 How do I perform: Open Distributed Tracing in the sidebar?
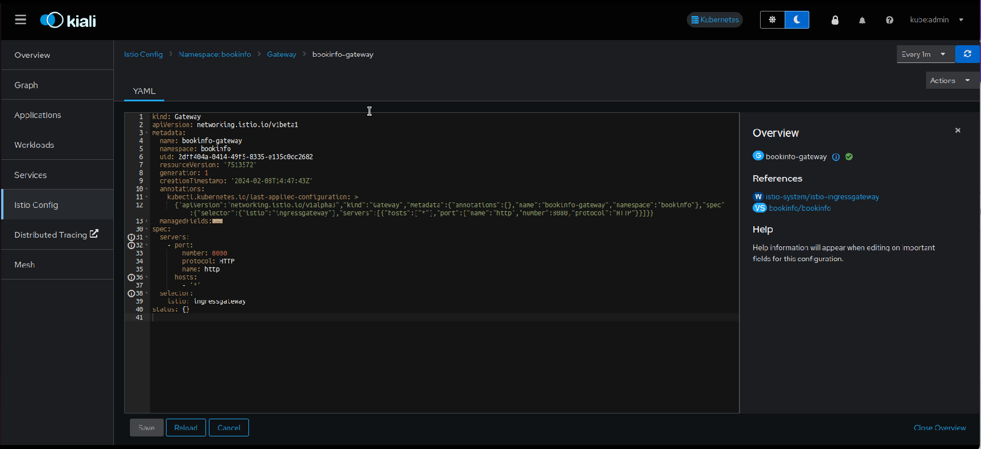(x=56, y=235)
